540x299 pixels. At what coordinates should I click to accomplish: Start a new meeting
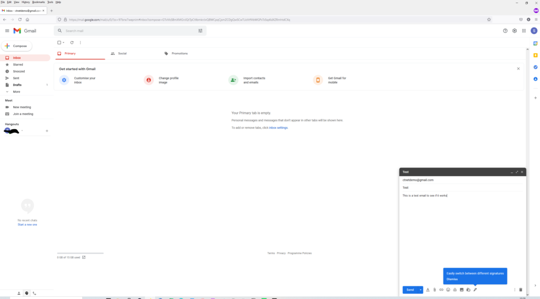tap(22, 107)
